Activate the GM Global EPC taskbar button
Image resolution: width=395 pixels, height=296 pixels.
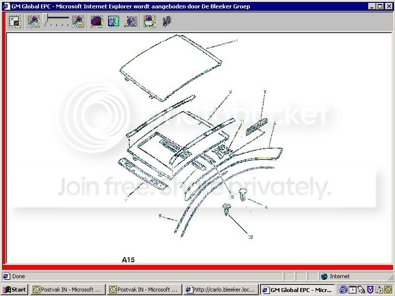tap(298, 290)
